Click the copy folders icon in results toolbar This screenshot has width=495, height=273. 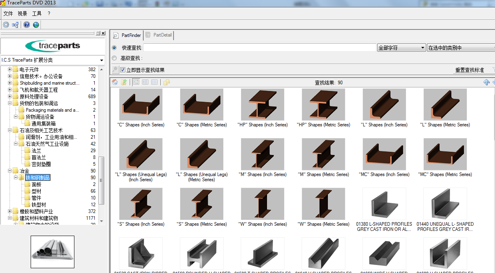pos(166,82)
